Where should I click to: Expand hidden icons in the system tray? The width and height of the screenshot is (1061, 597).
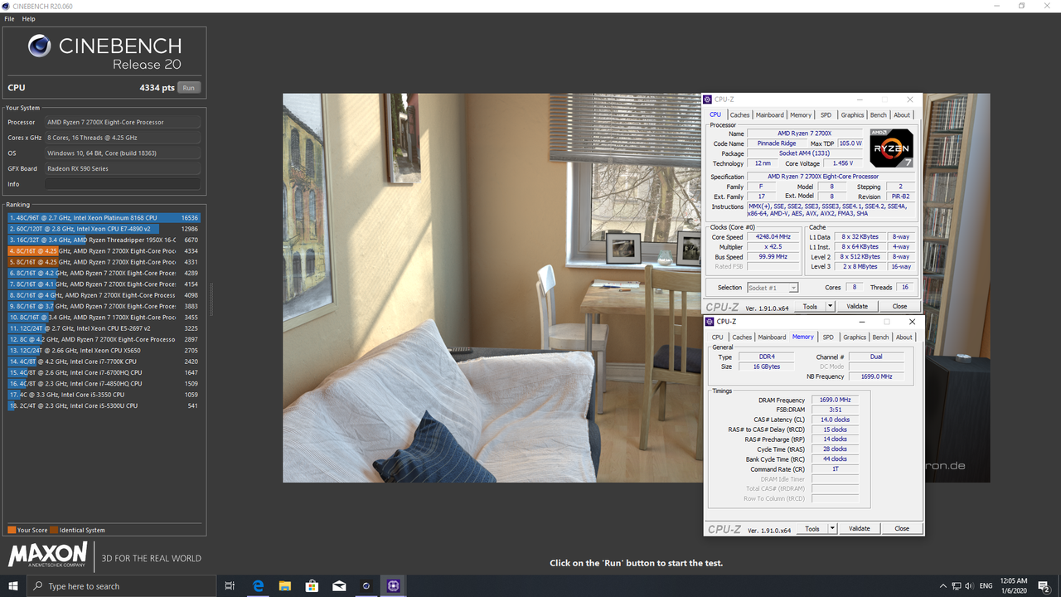(942, 585)
